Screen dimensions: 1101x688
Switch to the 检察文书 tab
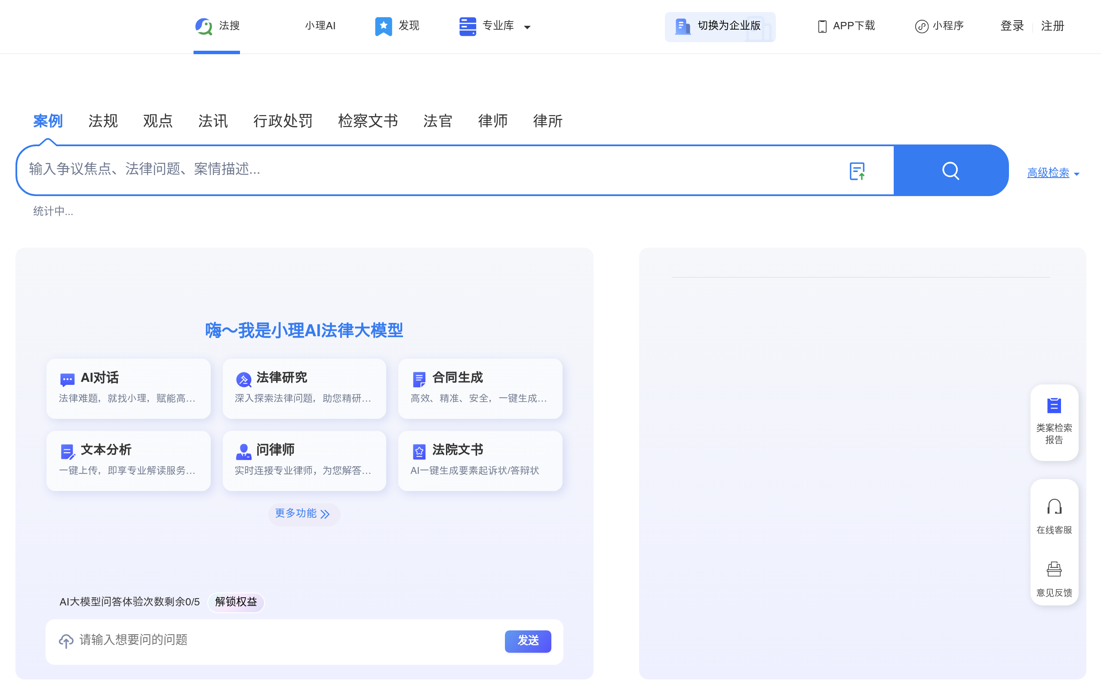coord(368,121)
